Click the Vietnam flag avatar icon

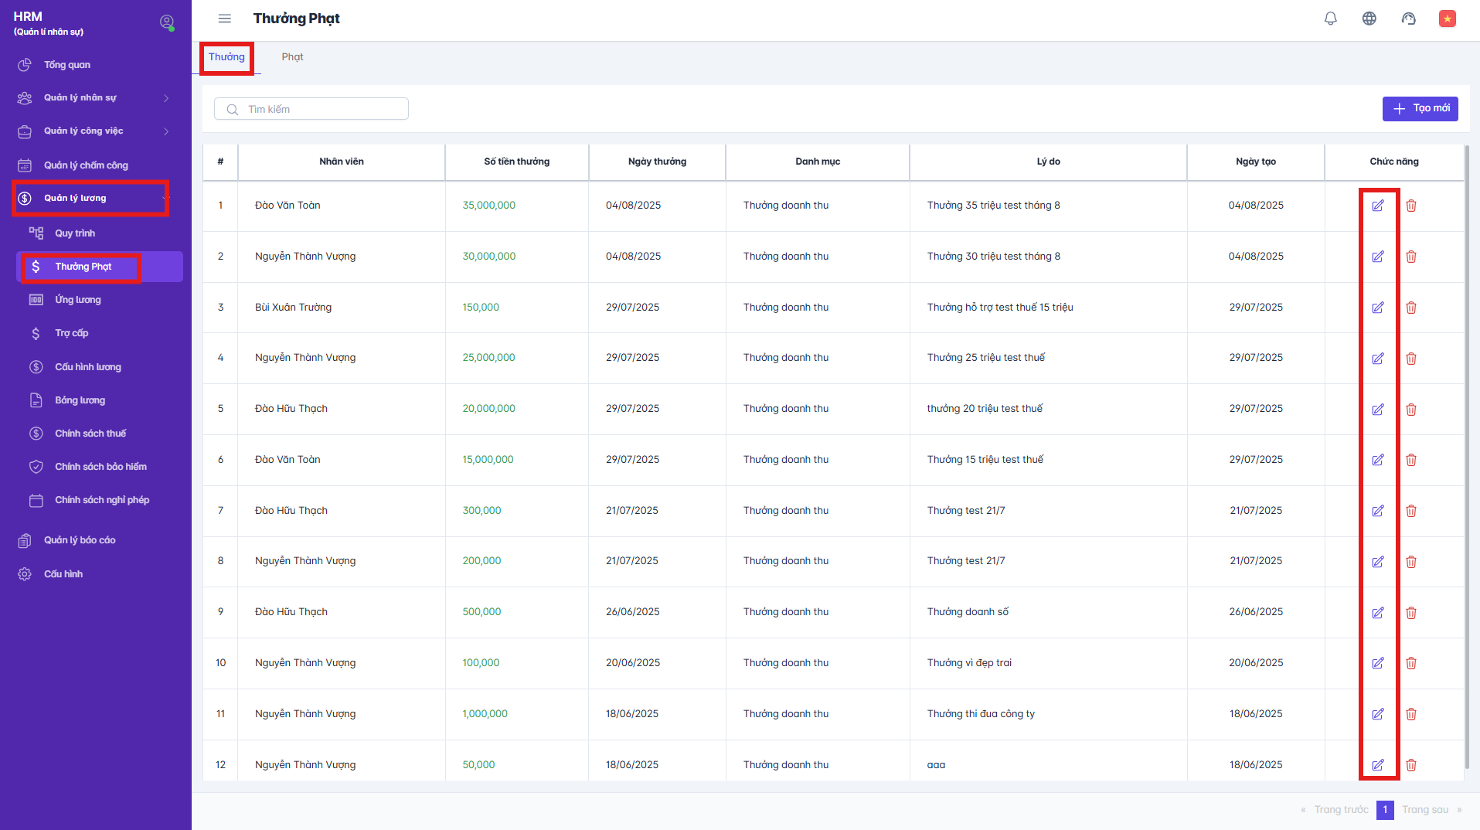click(x=1447, y=19)
